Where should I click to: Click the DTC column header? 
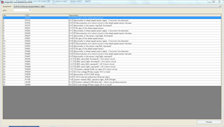point(46,15)
